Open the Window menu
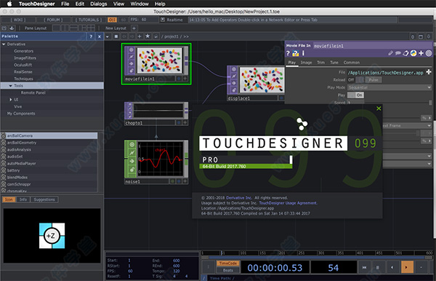 (x=140, y=4)
